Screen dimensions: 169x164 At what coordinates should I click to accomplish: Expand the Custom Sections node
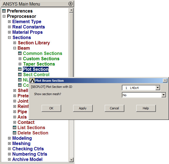(20, 59)
